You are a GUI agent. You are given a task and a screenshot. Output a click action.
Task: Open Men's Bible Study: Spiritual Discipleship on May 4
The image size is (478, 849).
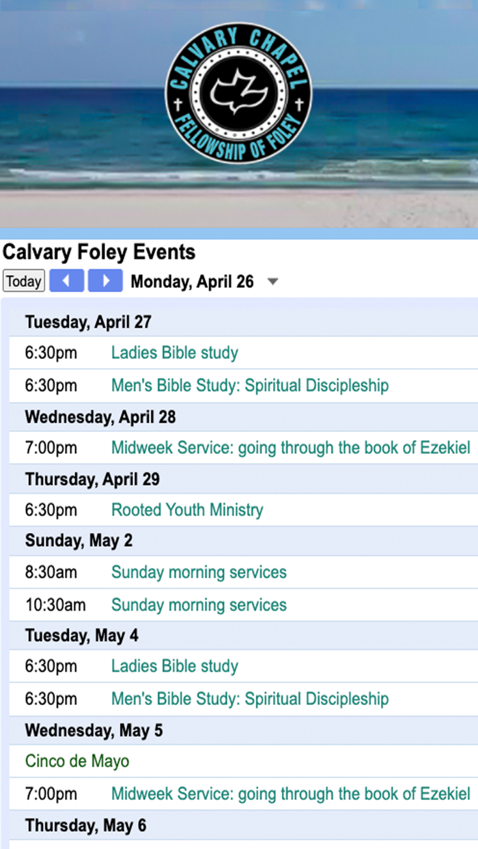tap(250, 699)
